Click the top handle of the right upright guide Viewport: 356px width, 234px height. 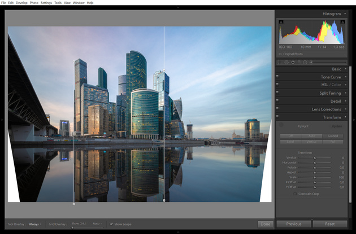click(164, 70)
